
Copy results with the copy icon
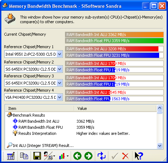24,156
